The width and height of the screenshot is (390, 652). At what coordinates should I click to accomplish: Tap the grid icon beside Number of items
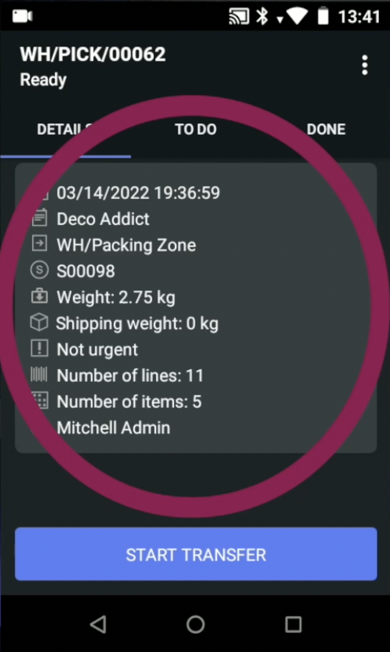(x=39, y=401)
